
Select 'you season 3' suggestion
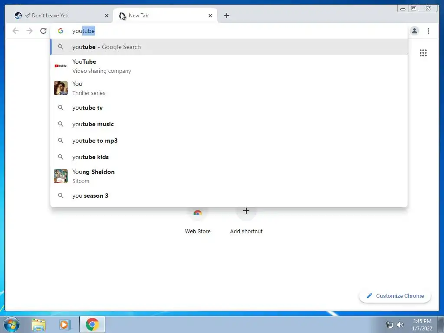click(229, 196)
